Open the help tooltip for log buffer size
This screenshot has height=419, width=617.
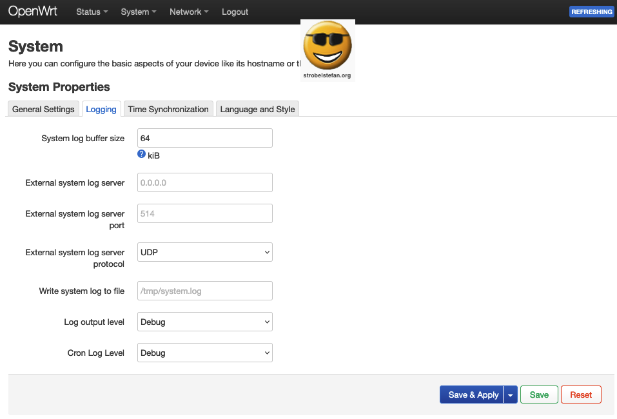(141, 153)
